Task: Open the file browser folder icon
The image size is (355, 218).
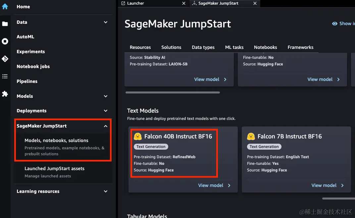Action: pyautogui.click(x=5, y=24)
